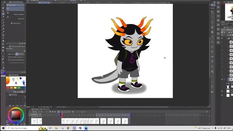Open the Object to move options dropdown

23,54
